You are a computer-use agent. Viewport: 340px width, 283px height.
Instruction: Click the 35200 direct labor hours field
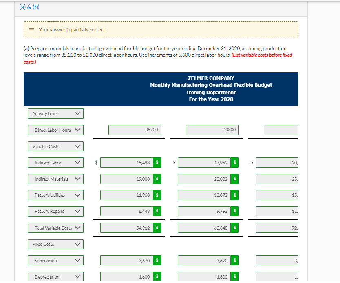[135, 130]
